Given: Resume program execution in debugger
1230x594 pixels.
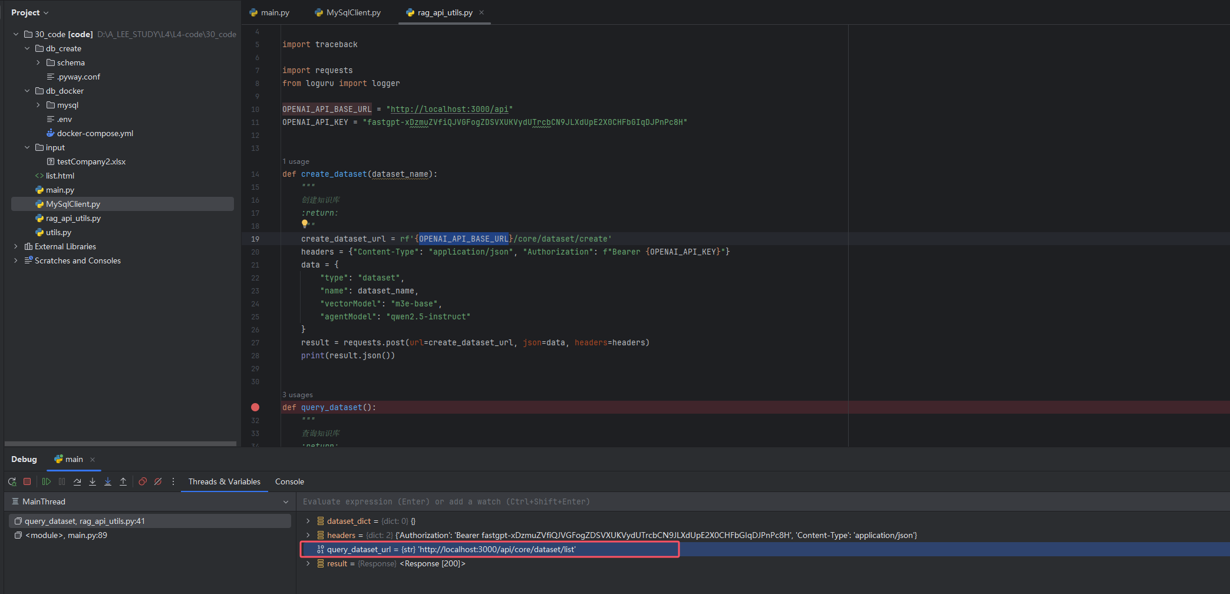Looking at the screenshot, I should (x=47, y=481).
